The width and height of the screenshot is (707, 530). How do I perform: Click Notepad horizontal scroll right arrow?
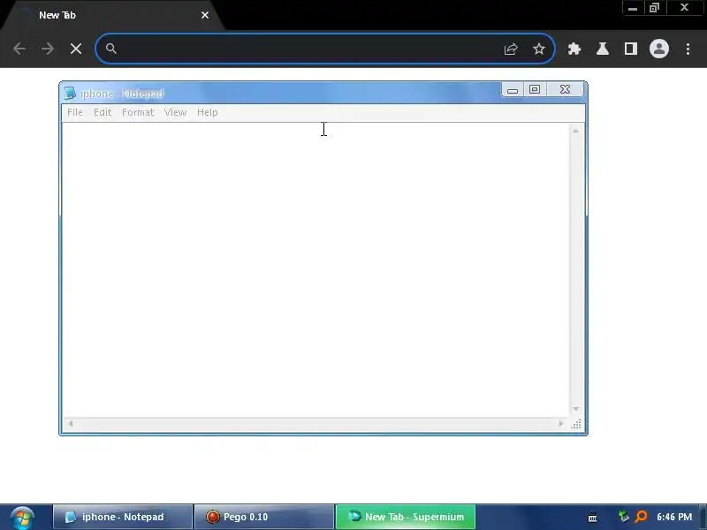pos(561,423)
